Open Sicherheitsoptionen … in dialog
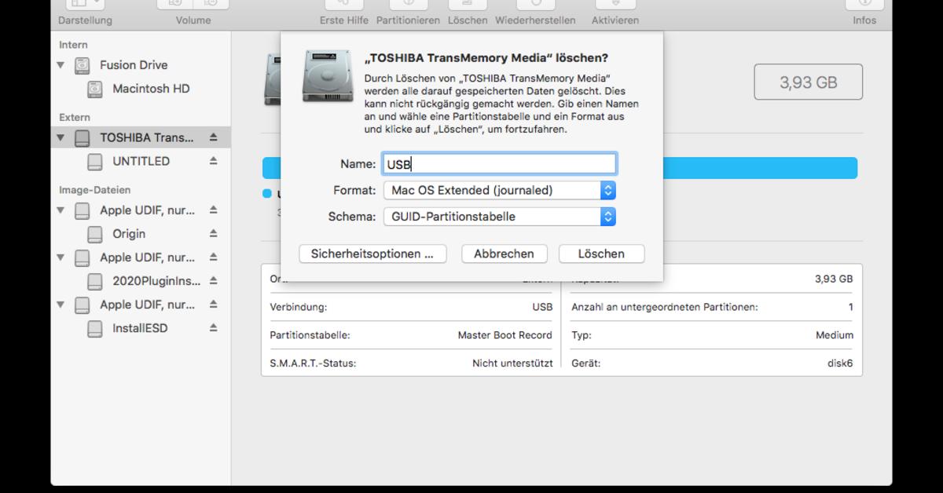This screenshot has width=943, height=493. point(372,254)
